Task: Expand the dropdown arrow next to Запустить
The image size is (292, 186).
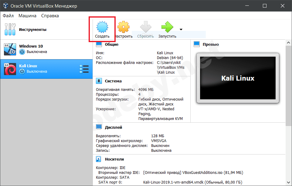Action: tap(181, 29)
